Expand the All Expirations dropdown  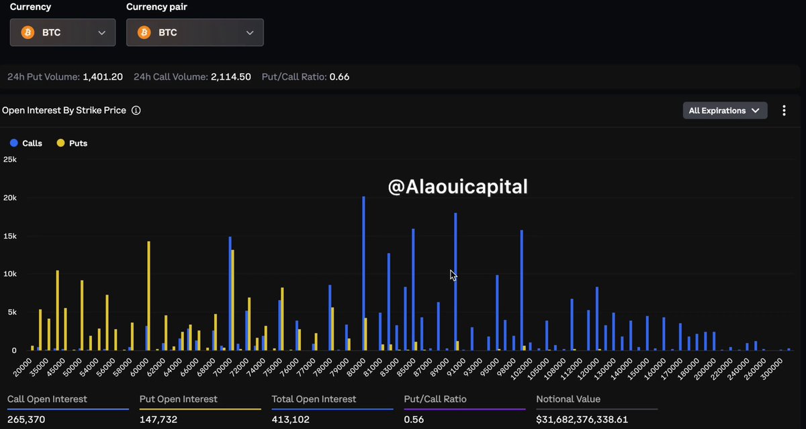tap(725, 111)
